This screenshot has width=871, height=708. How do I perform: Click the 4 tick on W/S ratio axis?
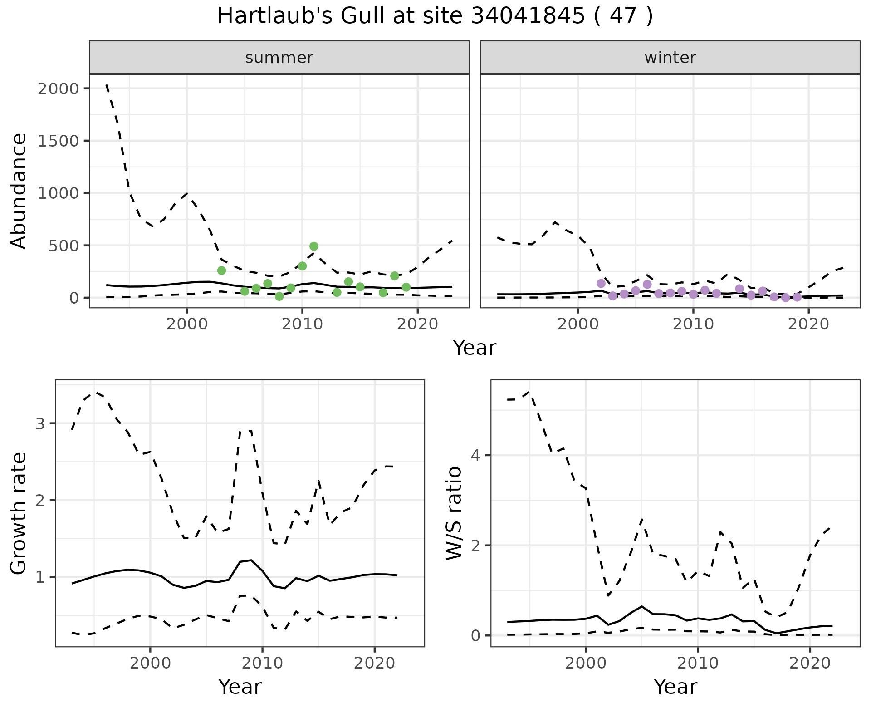475,455
